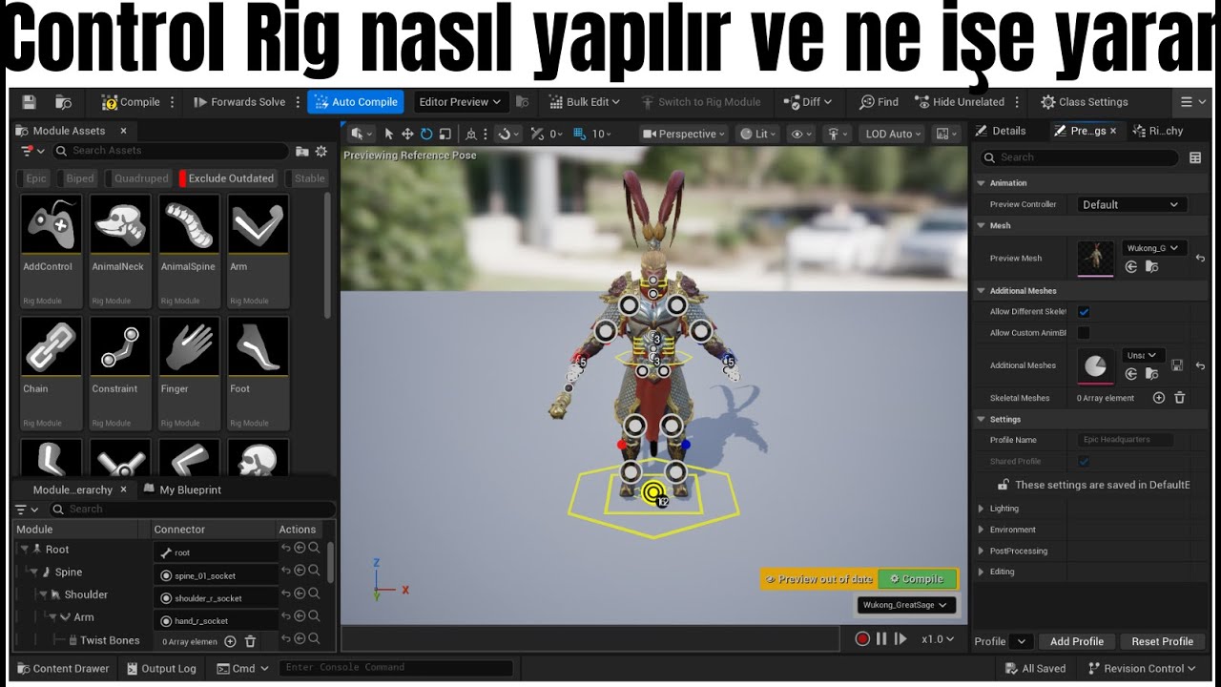Open the Preview Settings table view icon
The image size is (1221, 687).
click(x=1195, y=157)
